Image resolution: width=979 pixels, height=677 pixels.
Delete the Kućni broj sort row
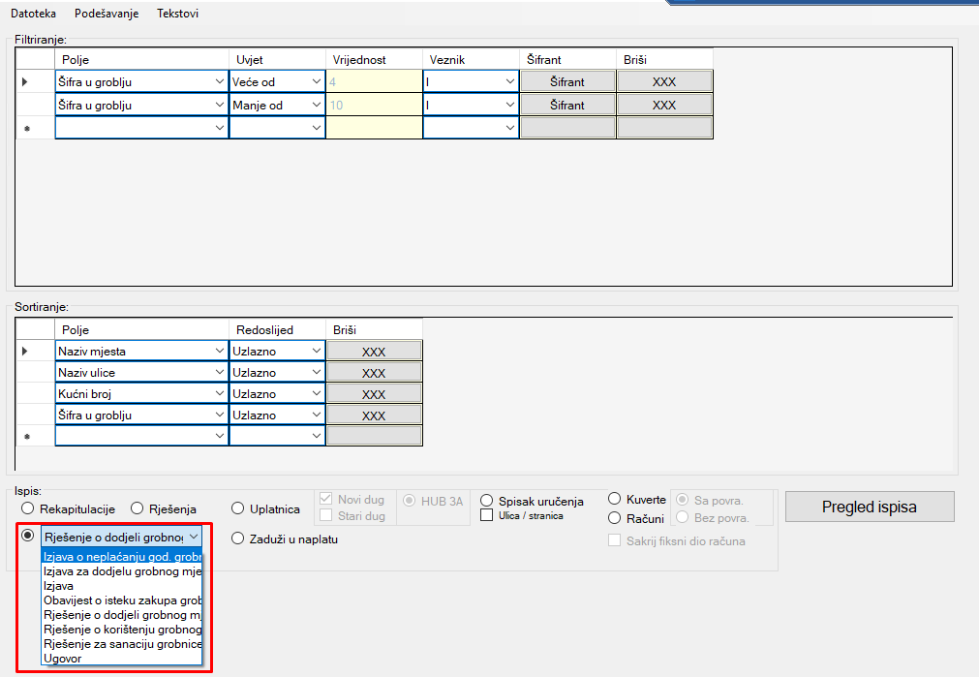point(374,394)
